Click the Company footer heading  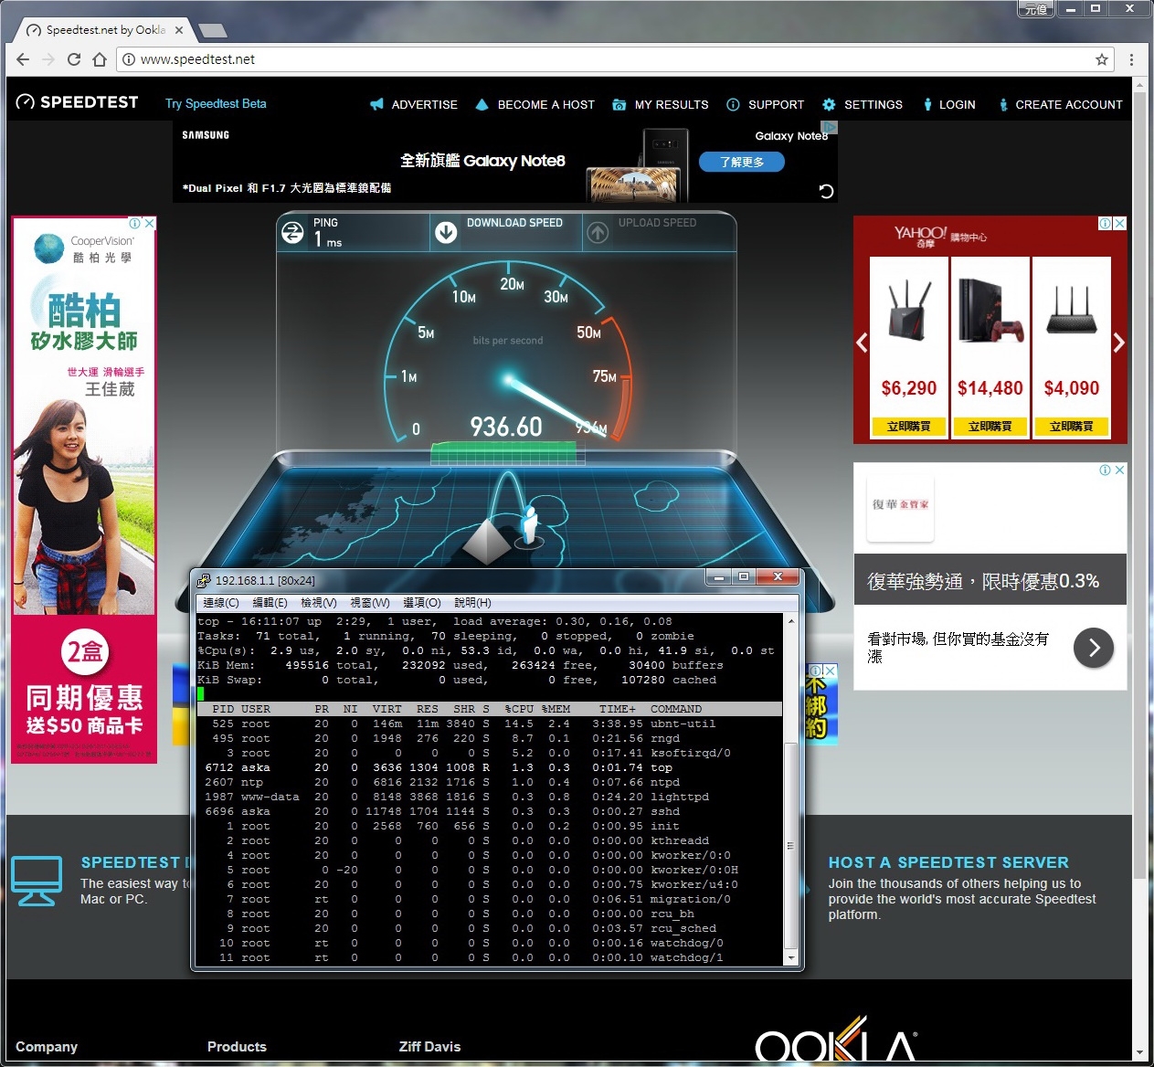click(x=47, y=1047)
